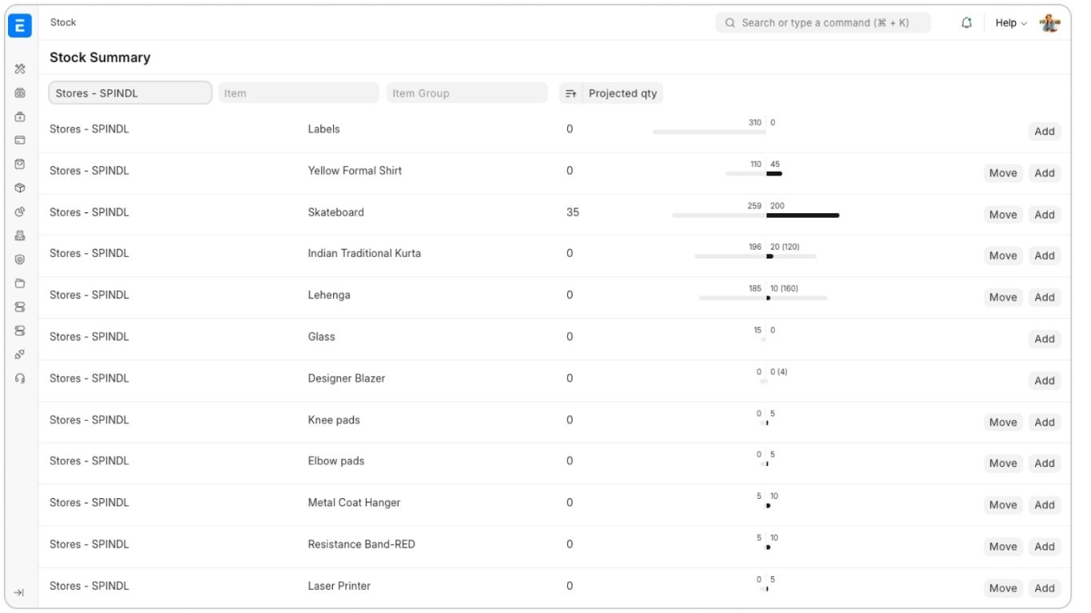The image size is (1091, 613).
Task: Open the Tools icon in the sidebar
Action: (x=19, y=69)
